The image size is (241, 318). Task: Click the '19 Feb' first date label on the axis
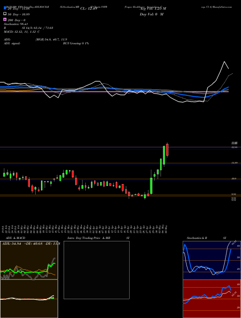(x=3, y=229)
